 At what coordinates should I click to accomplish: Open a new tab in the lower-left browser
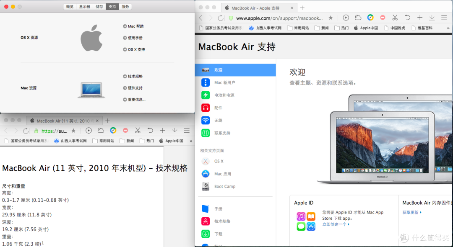click(x=107, y=121)
